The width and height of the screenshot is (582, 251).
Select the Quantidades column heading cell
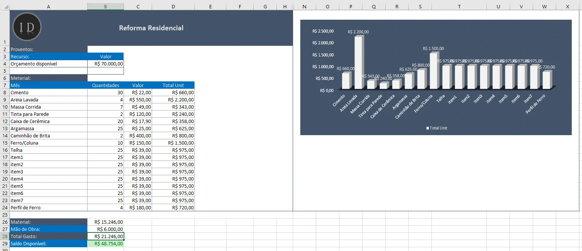[105, 86]
